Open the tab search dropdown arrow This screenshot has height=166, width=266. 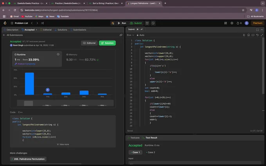point(262,3)
